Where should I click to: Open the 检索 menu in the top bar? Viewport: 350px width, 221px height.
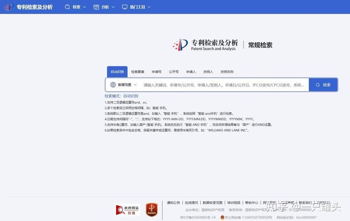tap(75, 7)
